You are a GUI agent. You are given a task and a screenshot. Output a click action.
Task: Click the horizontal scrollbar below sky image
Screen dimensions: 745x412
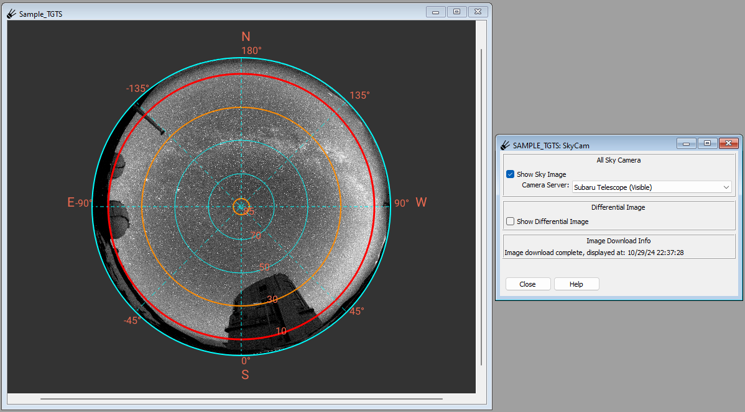click(x=241, y=399)
